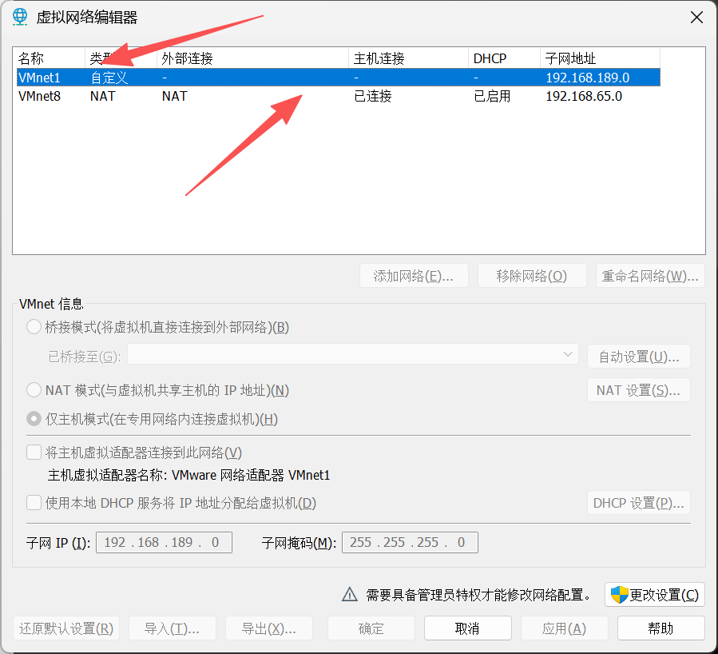Click 导出(X)... button
The width and height of the screenshot is (718, 654).
[x=269, y=628]
